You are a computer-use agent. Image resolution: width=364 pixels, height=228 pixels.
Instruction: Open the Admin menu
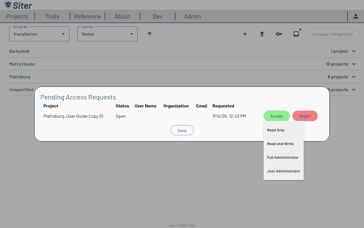(x=193, y=17)
